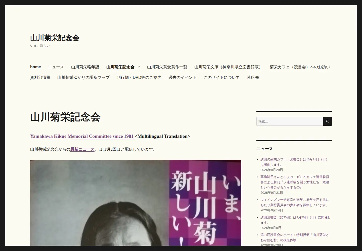Focus the 検索 search input field
This screenshot has height=251, width=362.
point(290,121)
